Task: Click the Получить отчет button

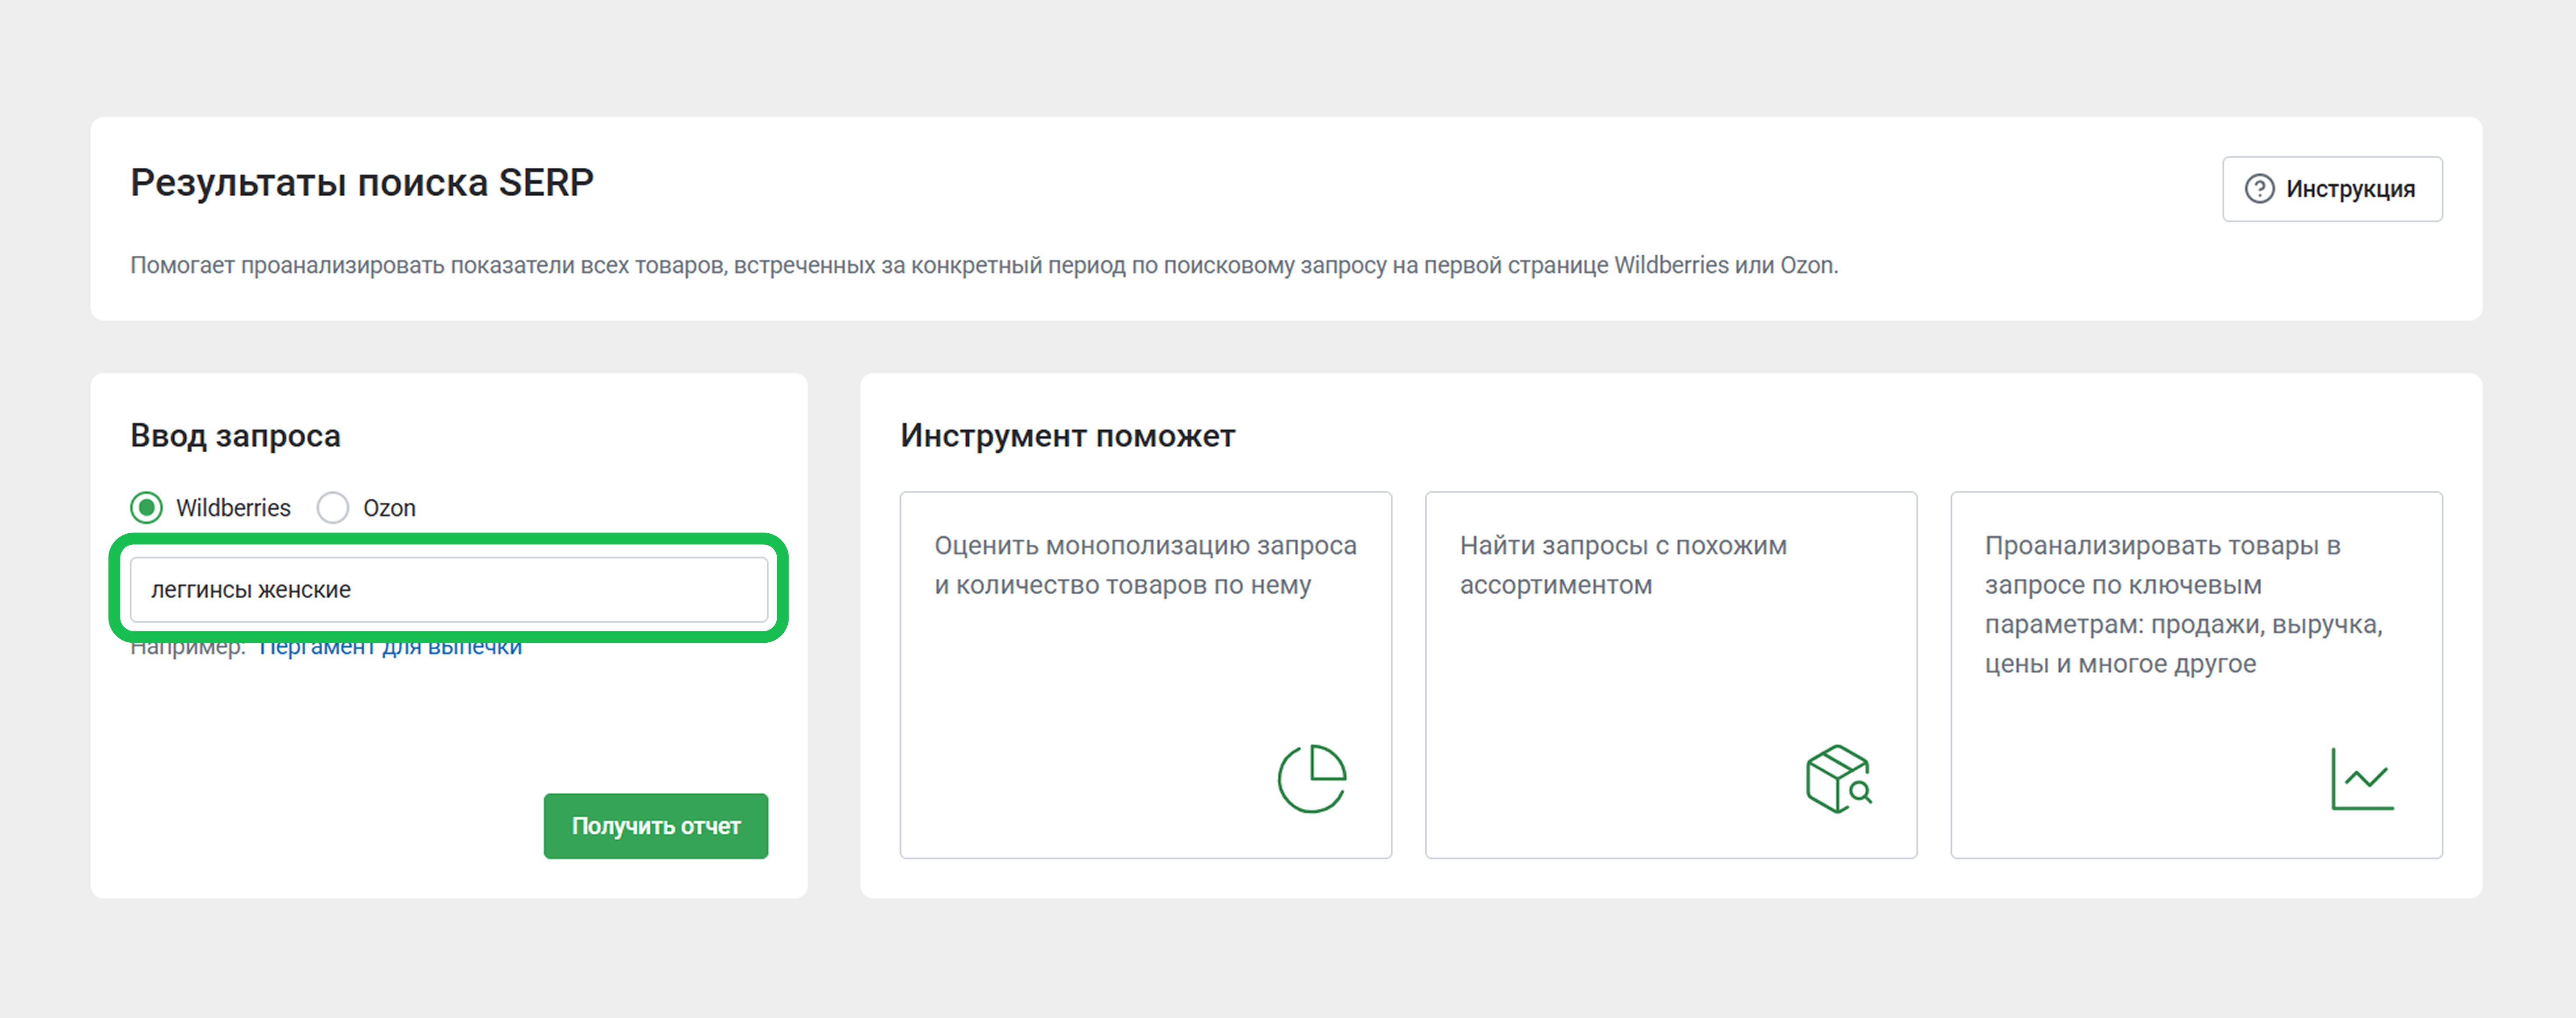Action: (x=656, y=826)
